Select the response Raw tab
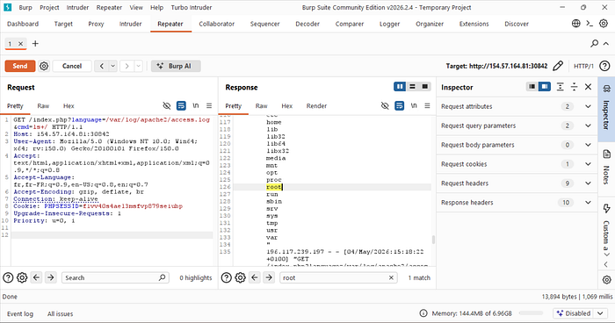The width and height of the screenshot is (615, 323). 261,106
